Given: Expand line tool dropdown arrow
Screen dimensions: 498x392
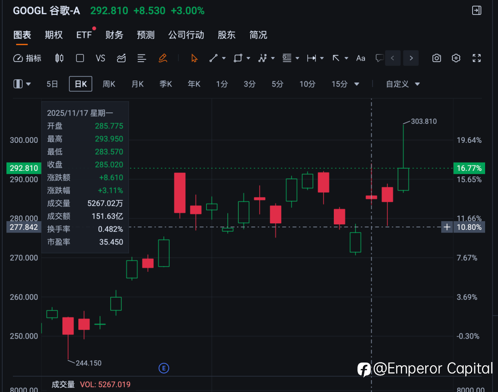Looking at the screenshot, I should coord(224,59).
